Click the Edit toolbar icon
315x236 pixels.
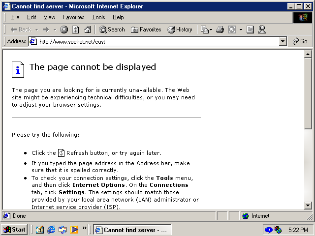pos(232,29)
